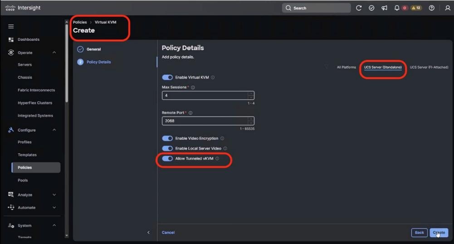Viewport: 454px width, 244px height.
Task: Click the red critical alerts badge
Action: click(x=405, y=8)
